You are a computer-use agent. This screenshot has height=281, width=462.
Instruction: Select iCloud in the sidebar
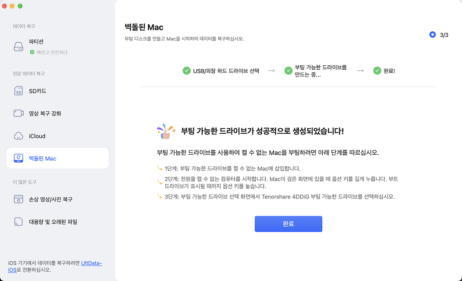[57, 136]
